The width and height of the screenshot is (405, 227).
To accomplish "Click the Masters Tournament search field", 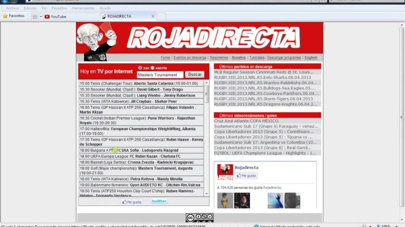I will point(159,74).
